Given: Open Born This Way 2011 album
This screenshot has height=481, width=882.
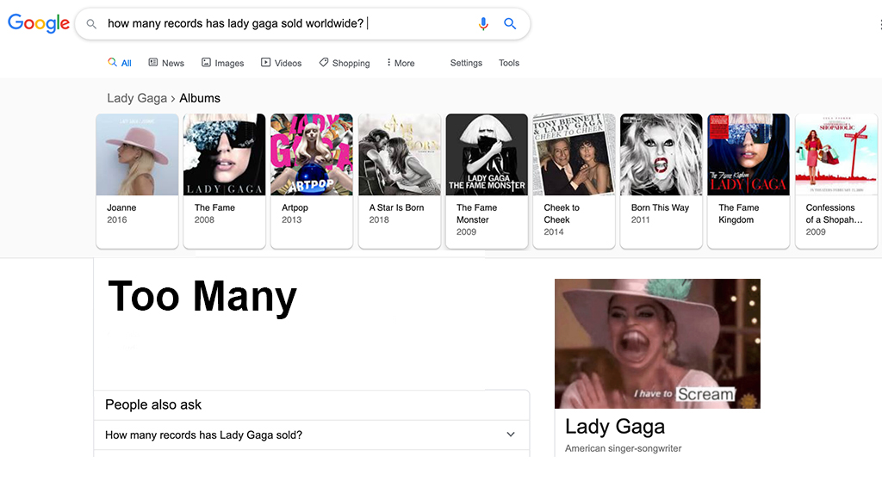Looking at the screenshot, I should pos(661,181).
